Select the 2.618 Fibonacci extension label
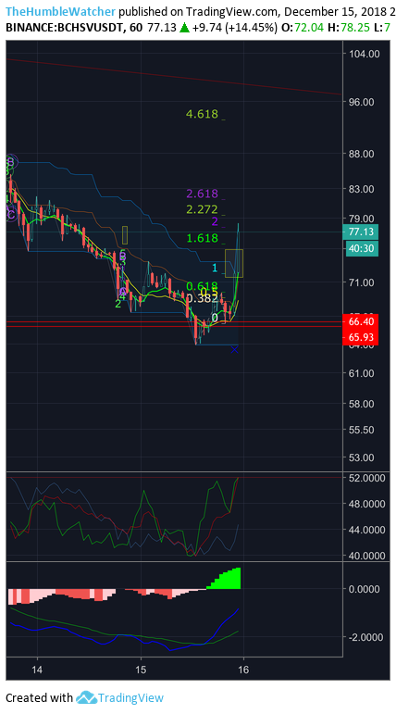 pos(202,194)
